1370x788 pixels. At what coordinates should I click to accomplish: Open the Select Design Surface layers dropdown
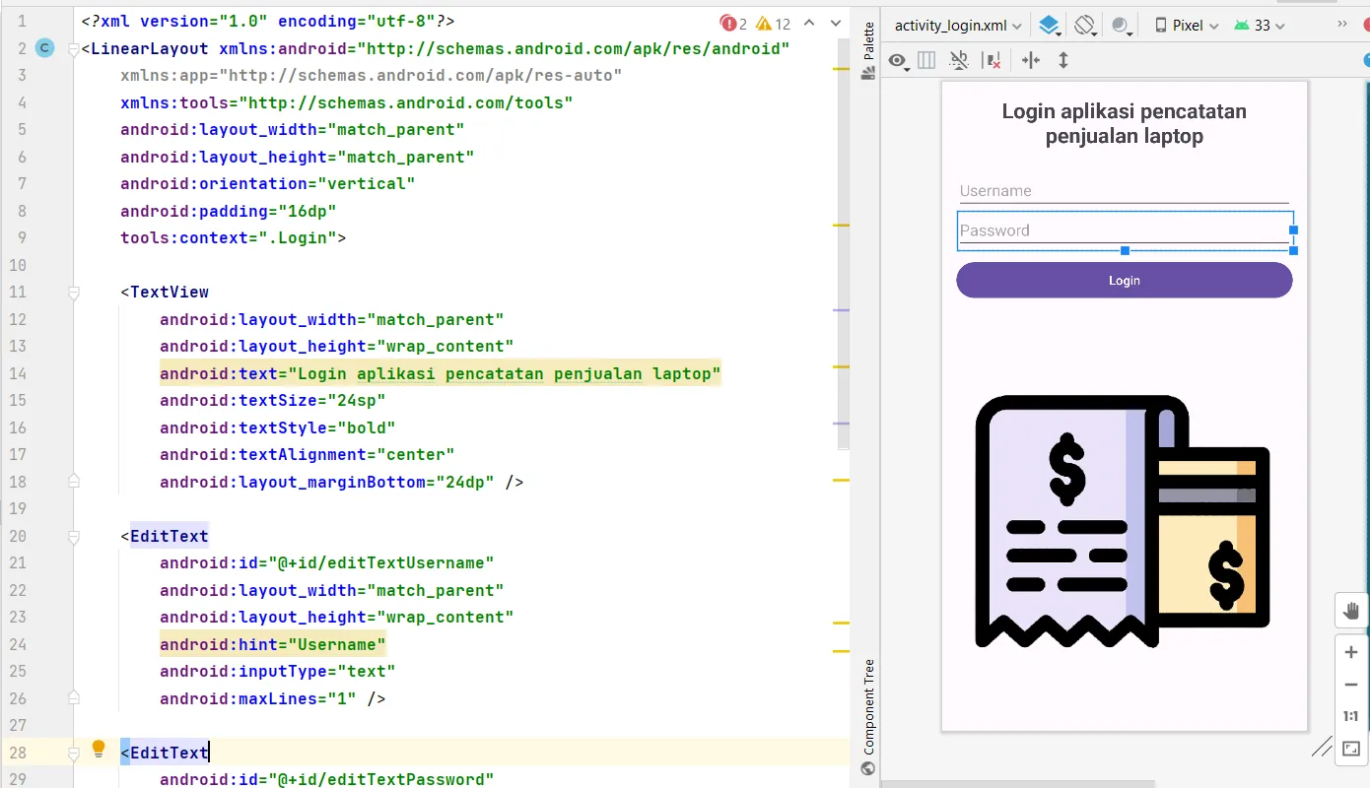(1052, 26)
